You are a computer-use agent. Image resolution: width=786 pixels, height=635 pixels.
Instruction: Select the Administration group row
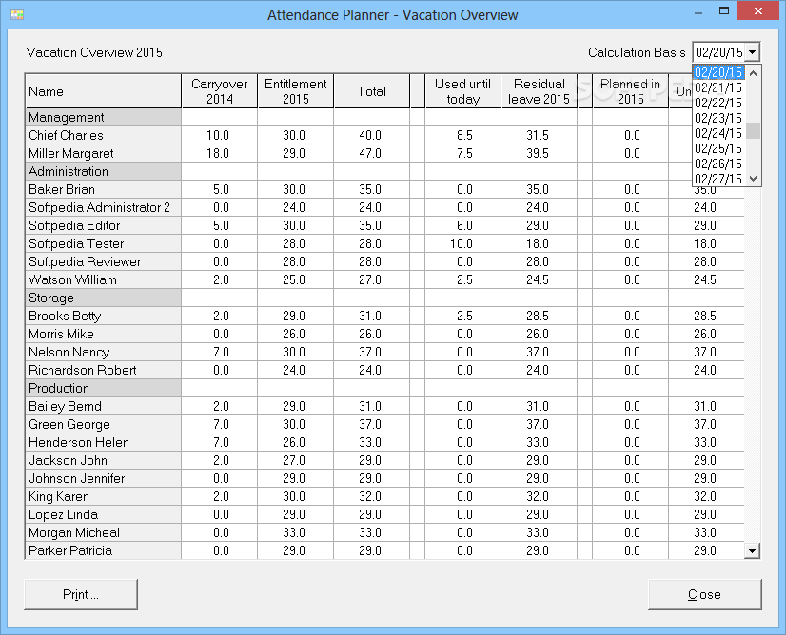coord(103,171)
